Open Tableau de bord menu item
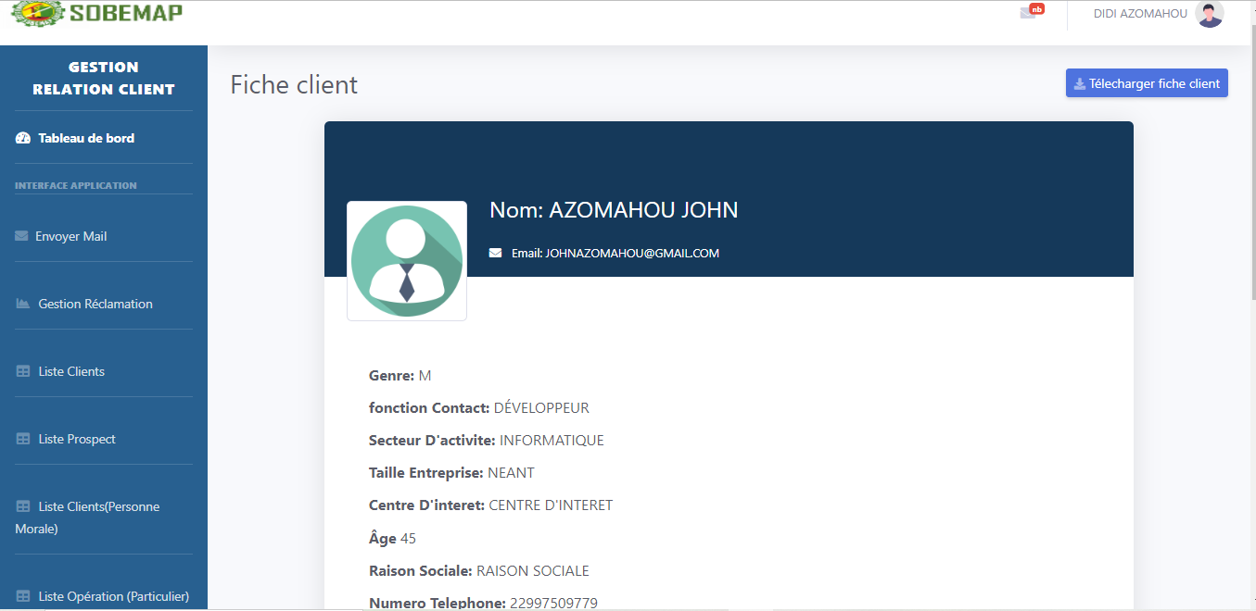This screenshot has height=611, width=1256. point(86,138)
